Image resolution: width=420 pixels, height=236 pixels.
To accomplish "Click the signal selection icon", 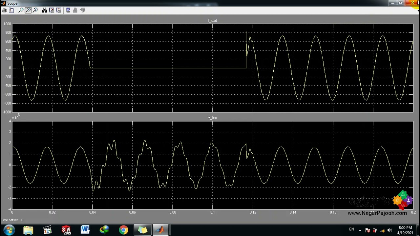I will coord(82,10).
